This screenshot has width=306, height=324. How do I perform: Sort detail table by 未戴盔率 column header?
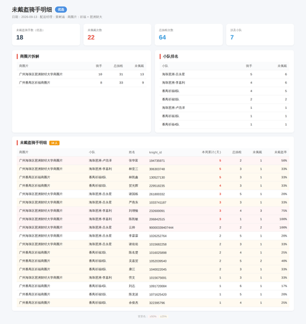coord(281,152)
